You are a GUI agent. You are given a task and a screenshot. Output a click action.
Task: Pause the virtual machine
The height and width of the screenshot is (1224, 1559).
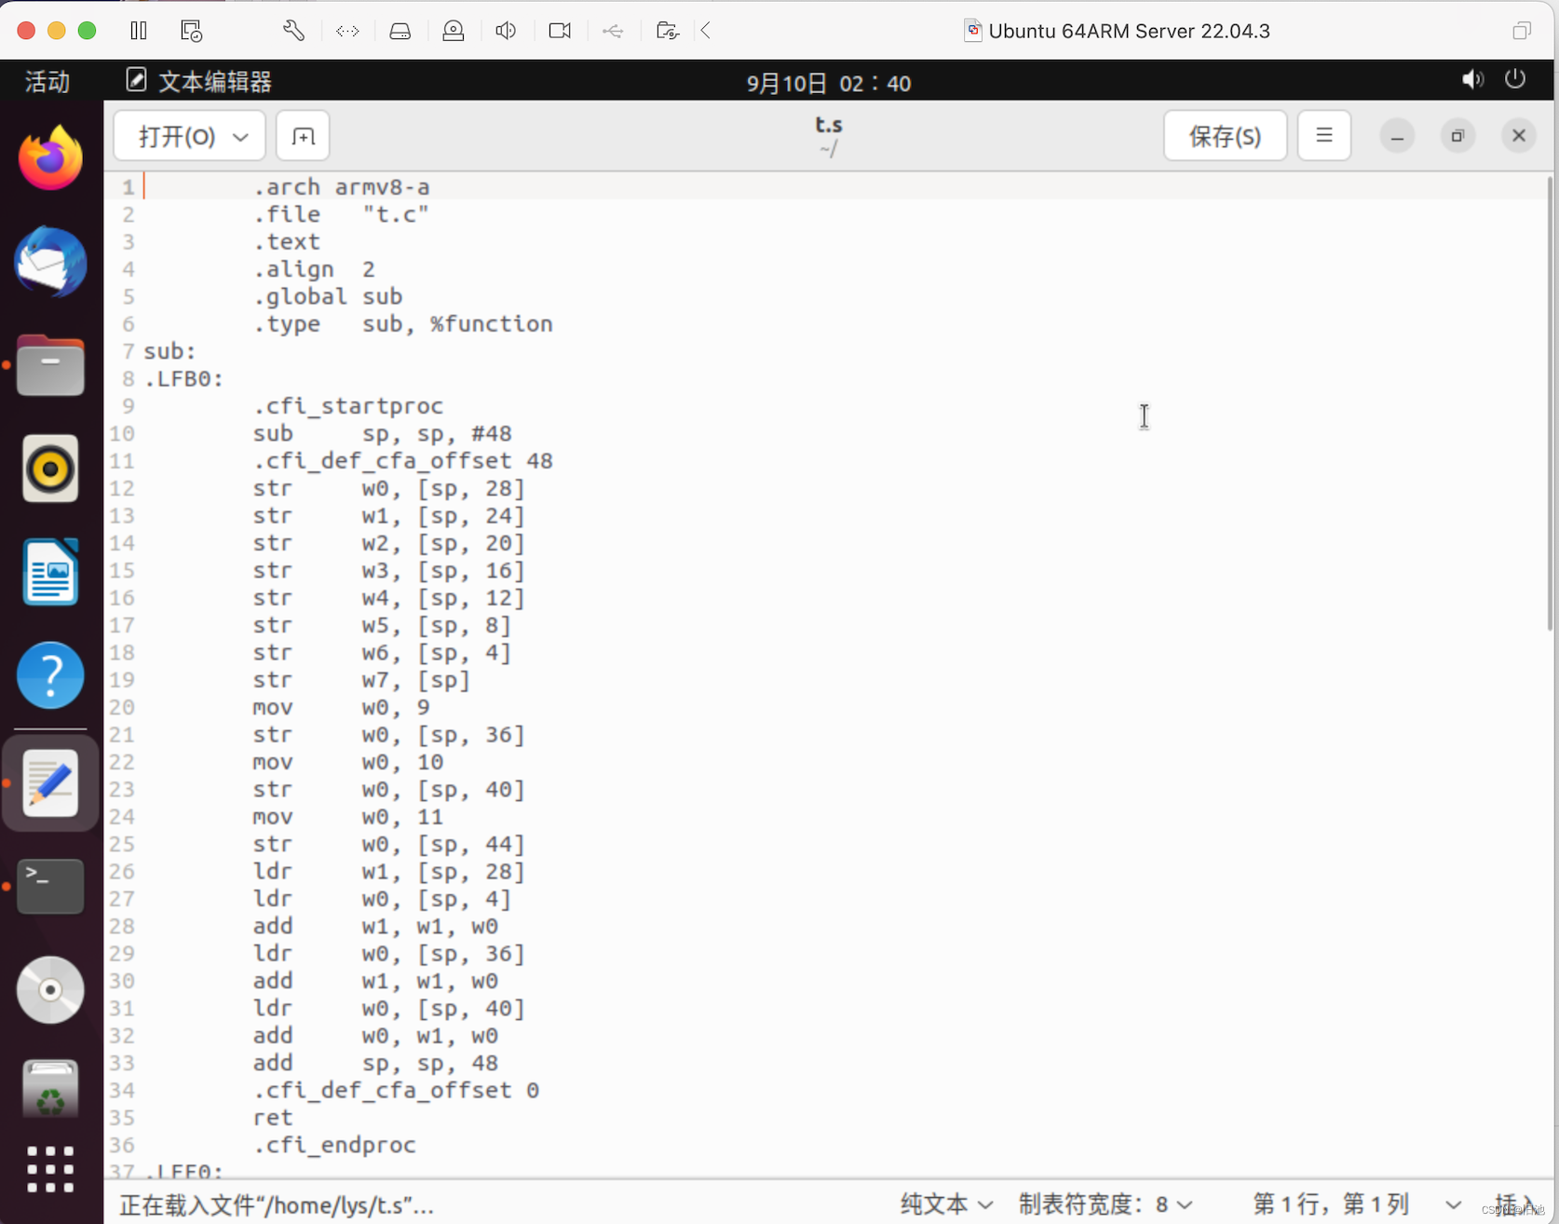139,31
